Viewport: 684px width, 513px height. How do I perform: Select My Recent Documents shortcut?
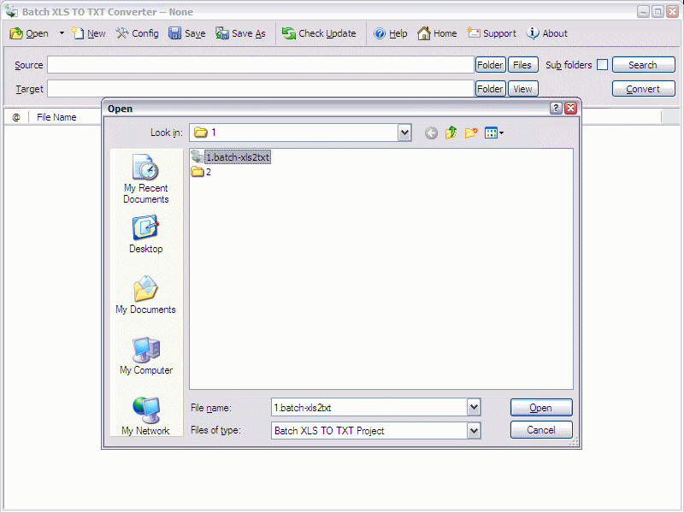pos(145,180)
